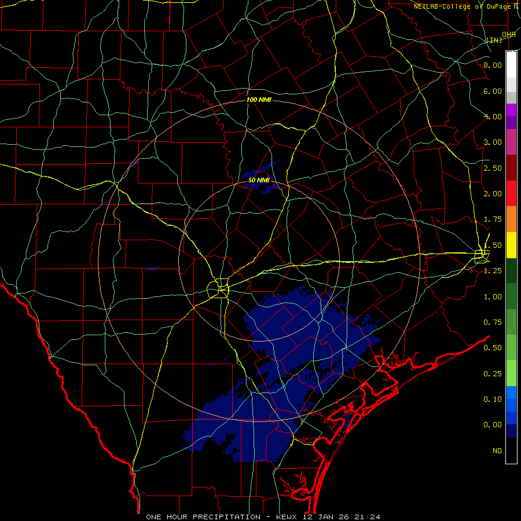Click the orange legend swatch
Screen dimensions: 521x521
click(x=511, y=219)
